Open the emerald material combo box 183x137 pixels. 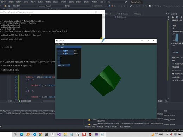pyautogui.click(x=64, y=65)
